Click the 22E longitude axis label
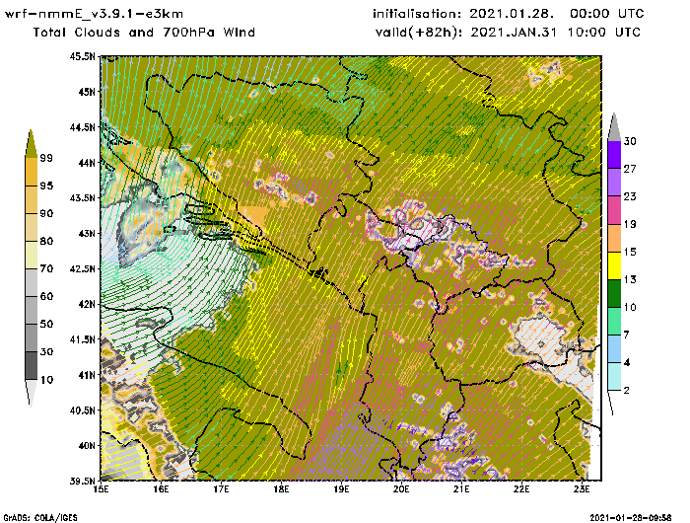 (x=521, y=489)
